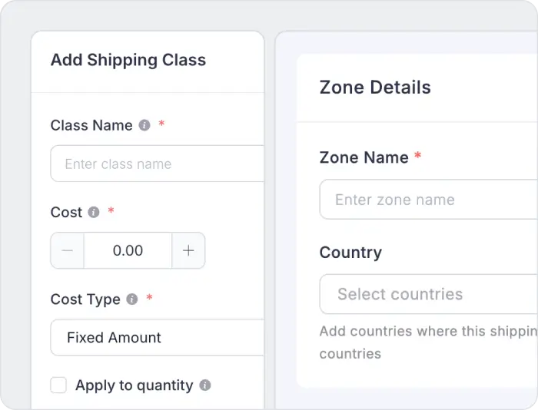Decrease cost with the minus button
Screen dimensions: 538x410
[67, 250]
